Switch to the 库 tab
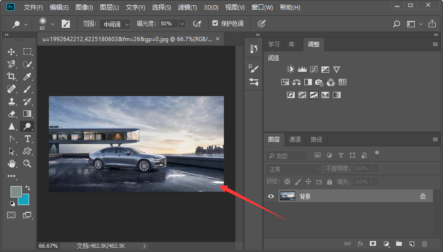Image resolution: width=443 pixels, height=252 pixels. click(x=291, y=44)
